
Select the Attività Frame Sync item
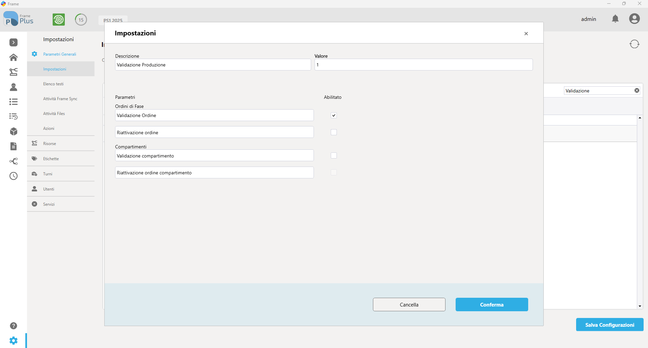(60, 99)
